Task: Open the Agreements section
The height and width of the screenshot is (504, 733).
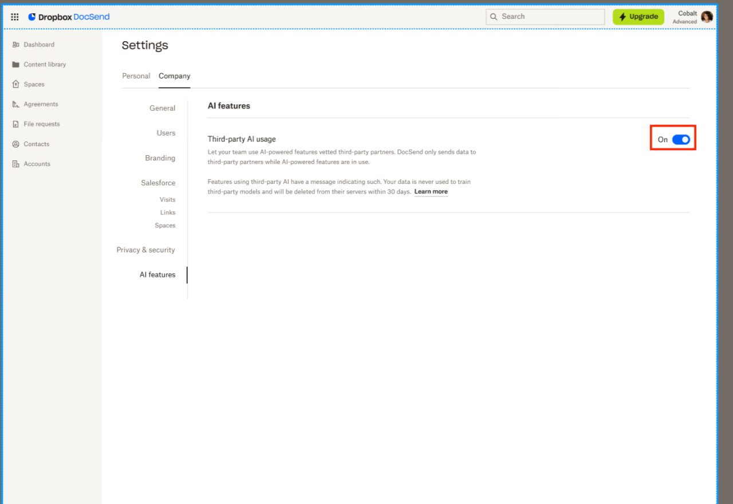Action: [x=41, y=104]
